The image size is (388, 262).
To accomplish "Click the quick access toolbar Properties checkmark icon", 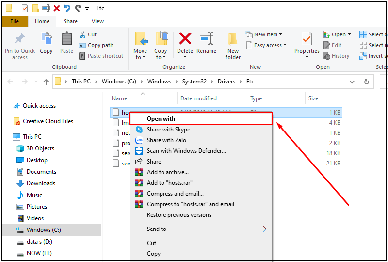I will point(25,8).
